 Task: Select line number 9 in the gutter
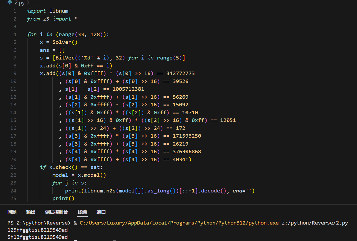click(15, 73)
